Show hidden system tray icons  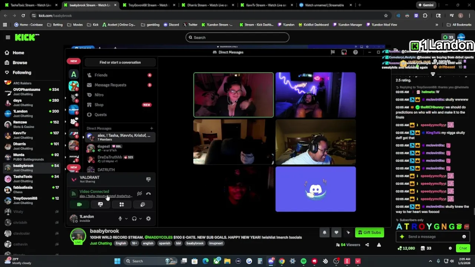point(430,261)
